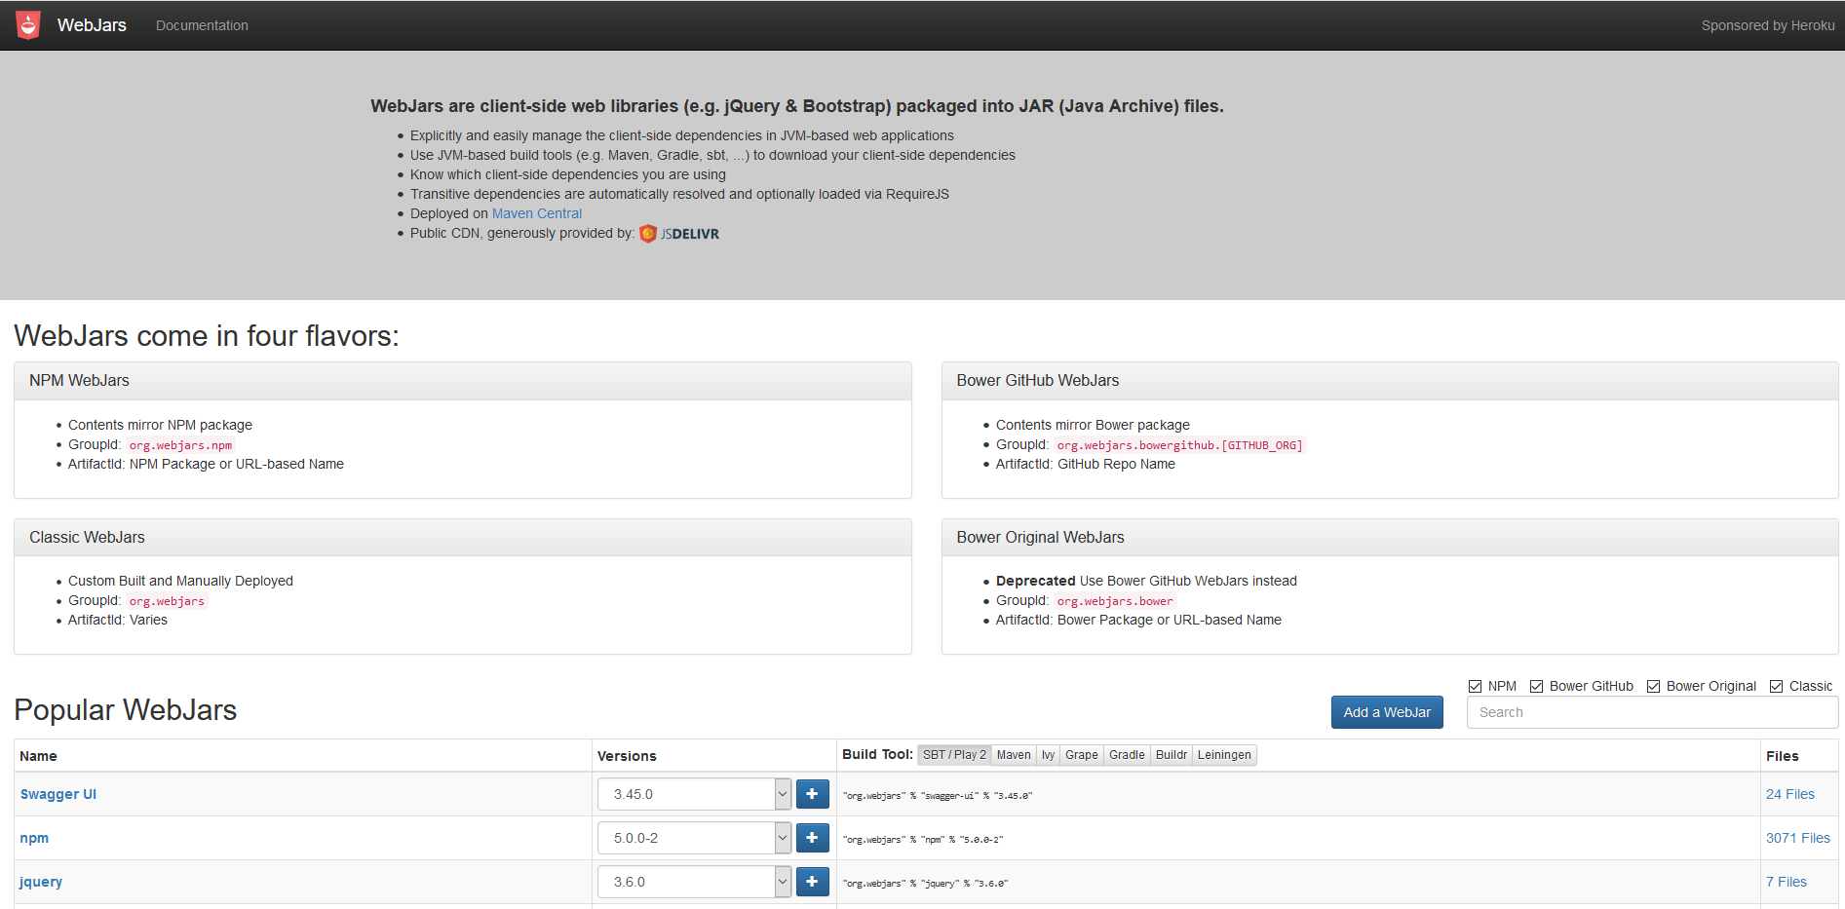Toggle the Classic filter checkbox
This screenshot has width=1845, height=909.
[x=1776, y=687]
